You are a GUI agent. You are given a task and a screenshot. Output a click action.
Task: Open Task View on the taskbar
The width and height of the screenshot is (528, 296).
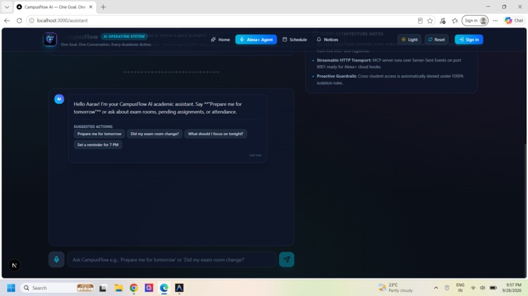pos(103,288)
